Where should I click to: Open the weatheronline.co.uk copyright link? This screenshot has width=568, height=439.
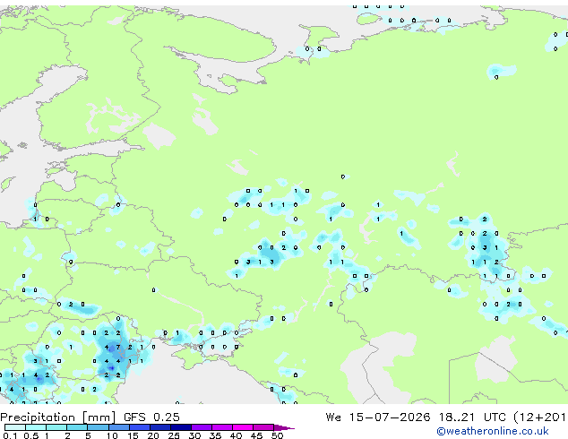pyautogui.click(x=492, y=431)
